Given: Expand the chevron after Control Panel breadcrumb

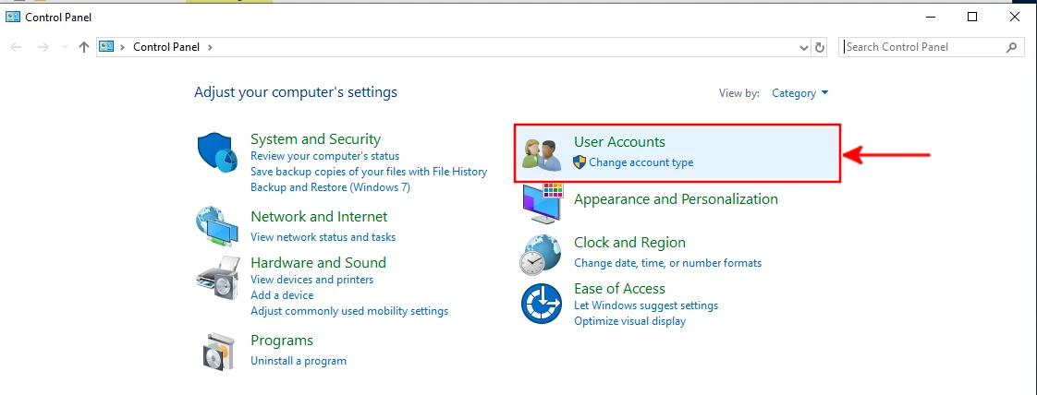Looking at the screenshot, I should [x=211, y=47].
